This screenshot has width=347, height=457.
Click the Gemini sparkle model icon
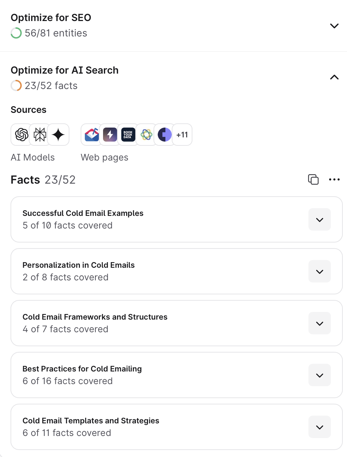(58, 135)
